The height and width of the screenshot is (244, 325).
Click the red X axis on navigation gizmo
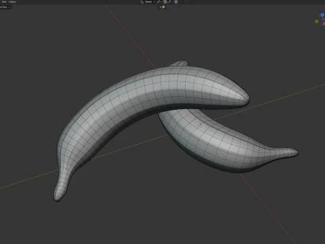coord(324,24)
